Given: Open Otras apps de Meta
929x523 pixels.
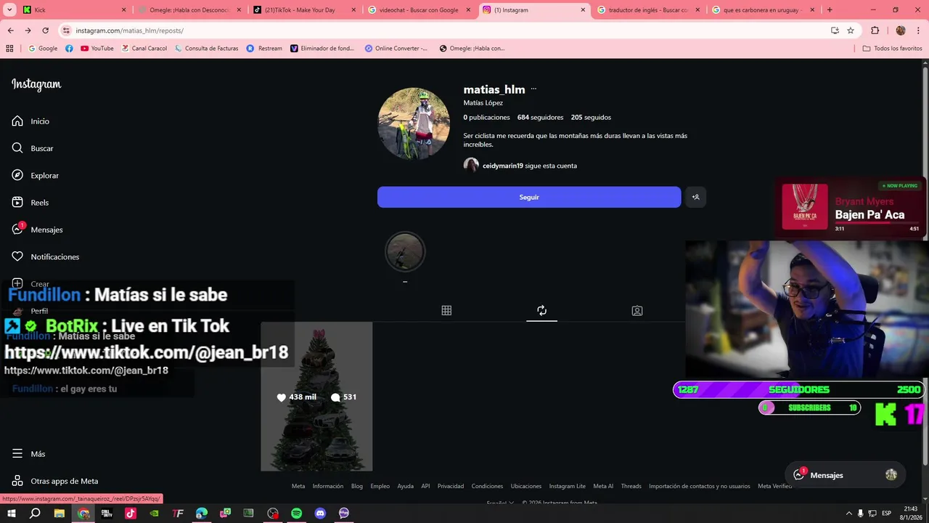Looking at the screenshot, I should [x=54, y=481].
